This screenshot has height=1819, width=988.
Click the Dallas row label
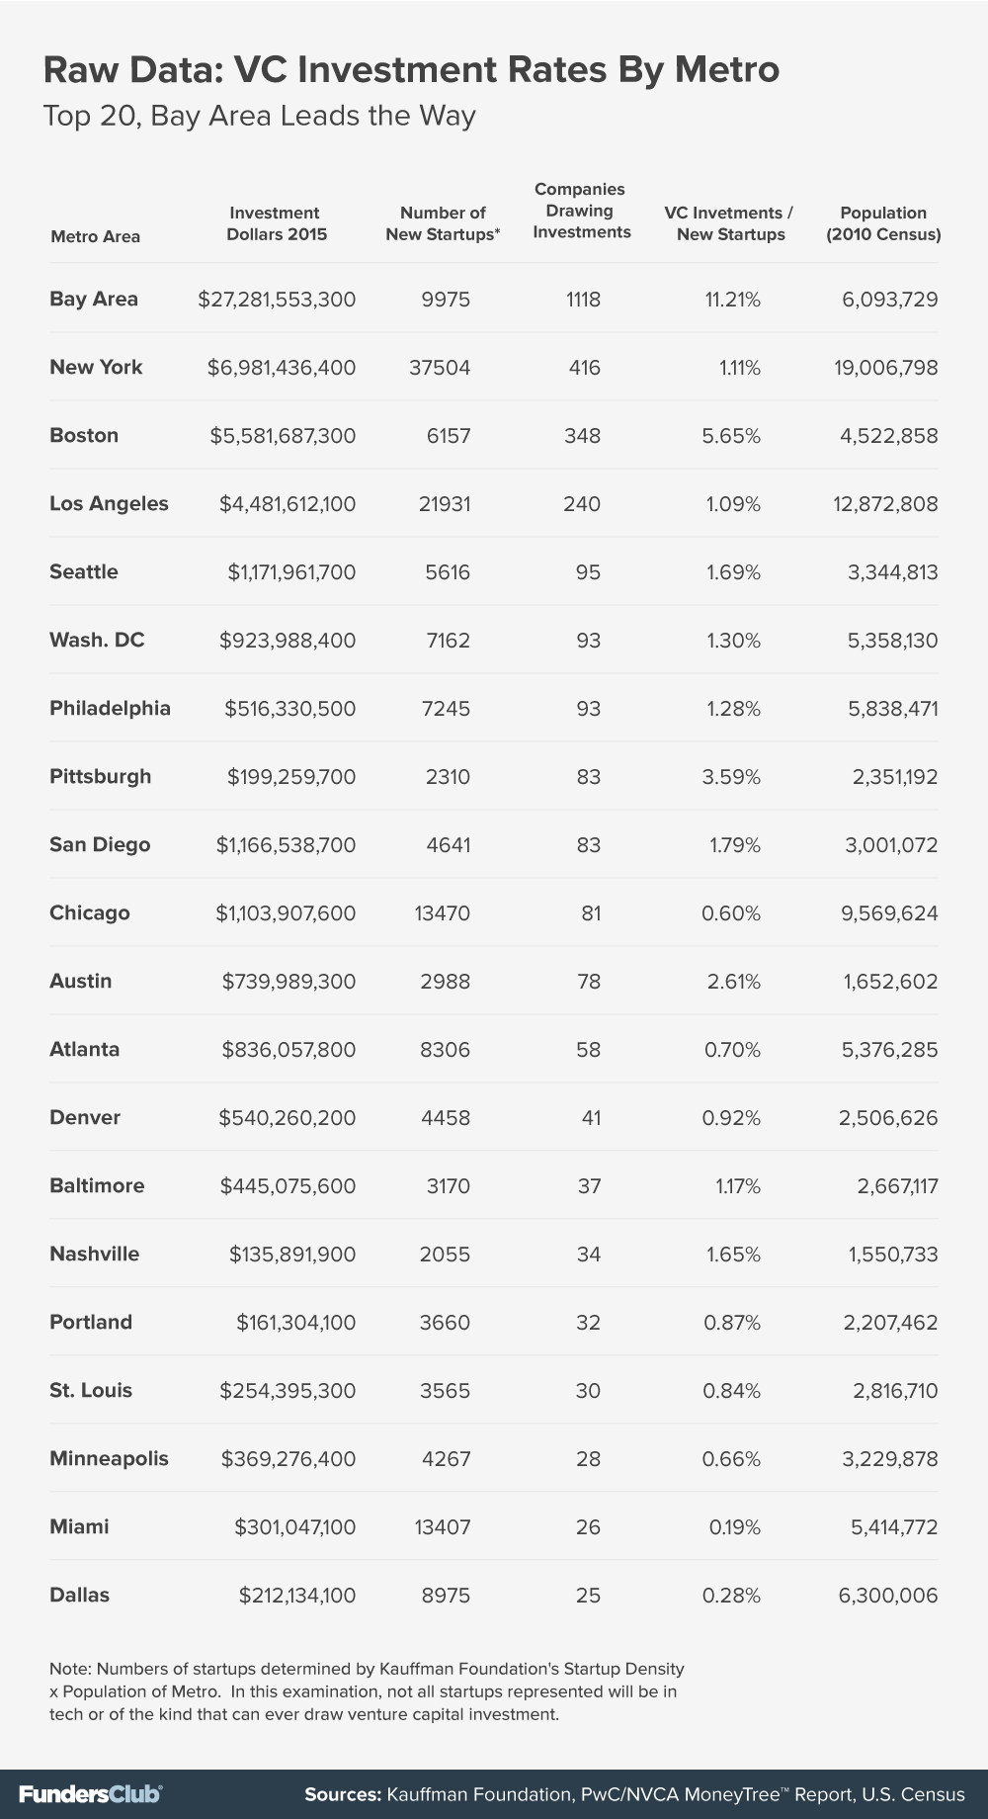(x=80, y=1595)
